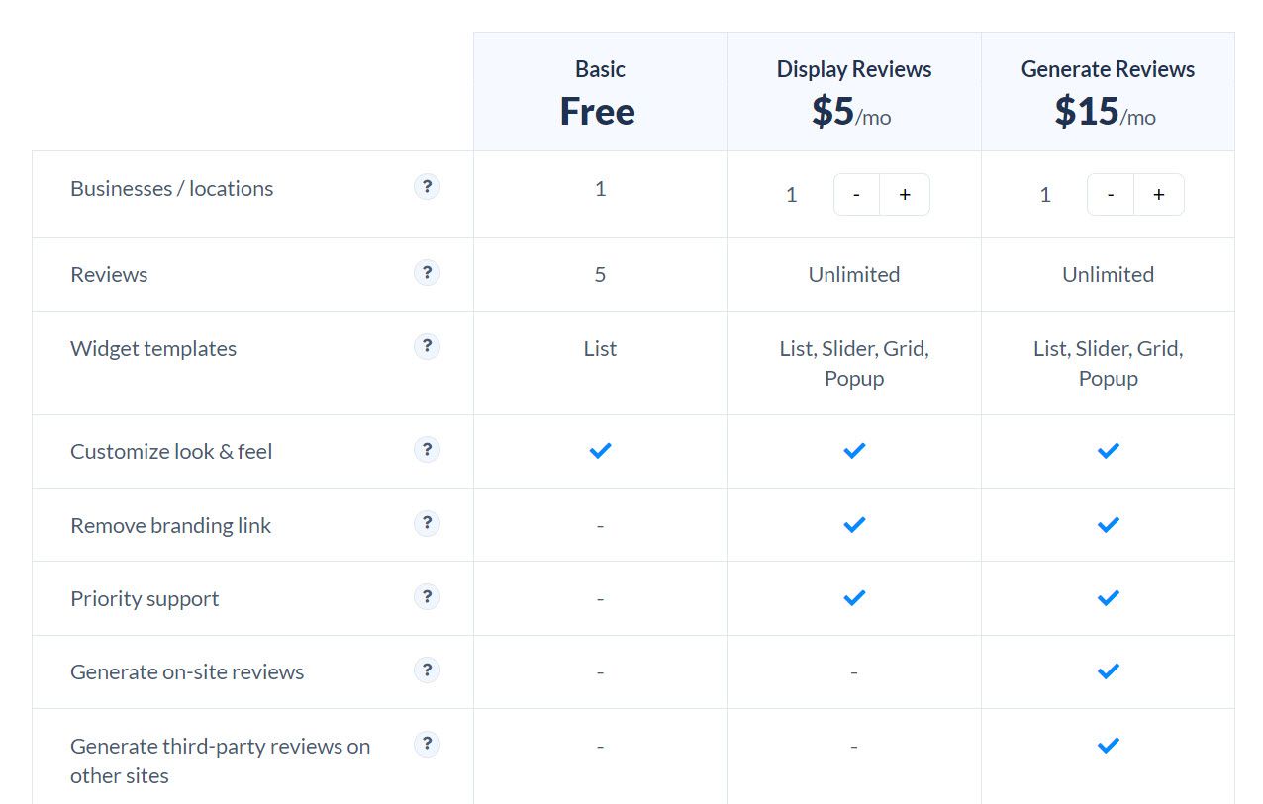Open help icon for Businesses / locations
This screenshot has height=804, width=1263.
(x=427, y=186)
